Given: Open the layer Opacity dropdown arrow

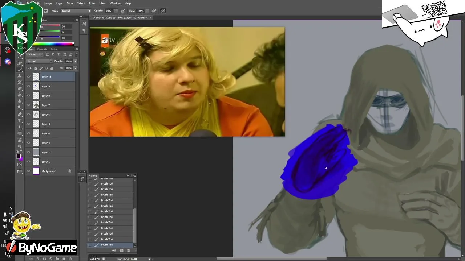Looking at the screenshot, I should click(75, 61).
